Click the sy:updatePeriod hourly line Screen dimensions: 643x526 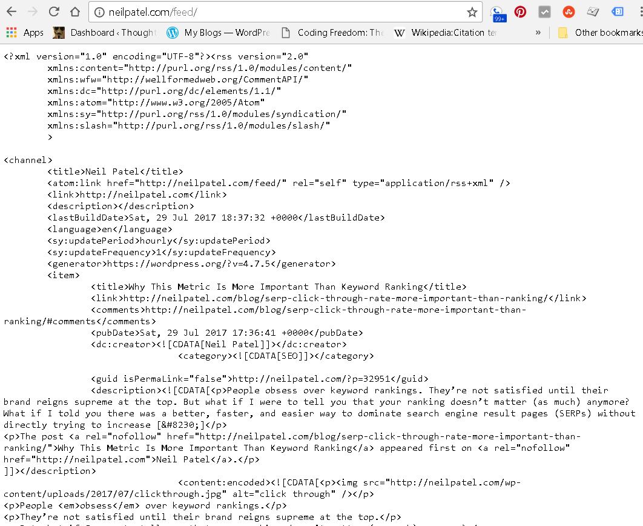(x=159, y=241)
